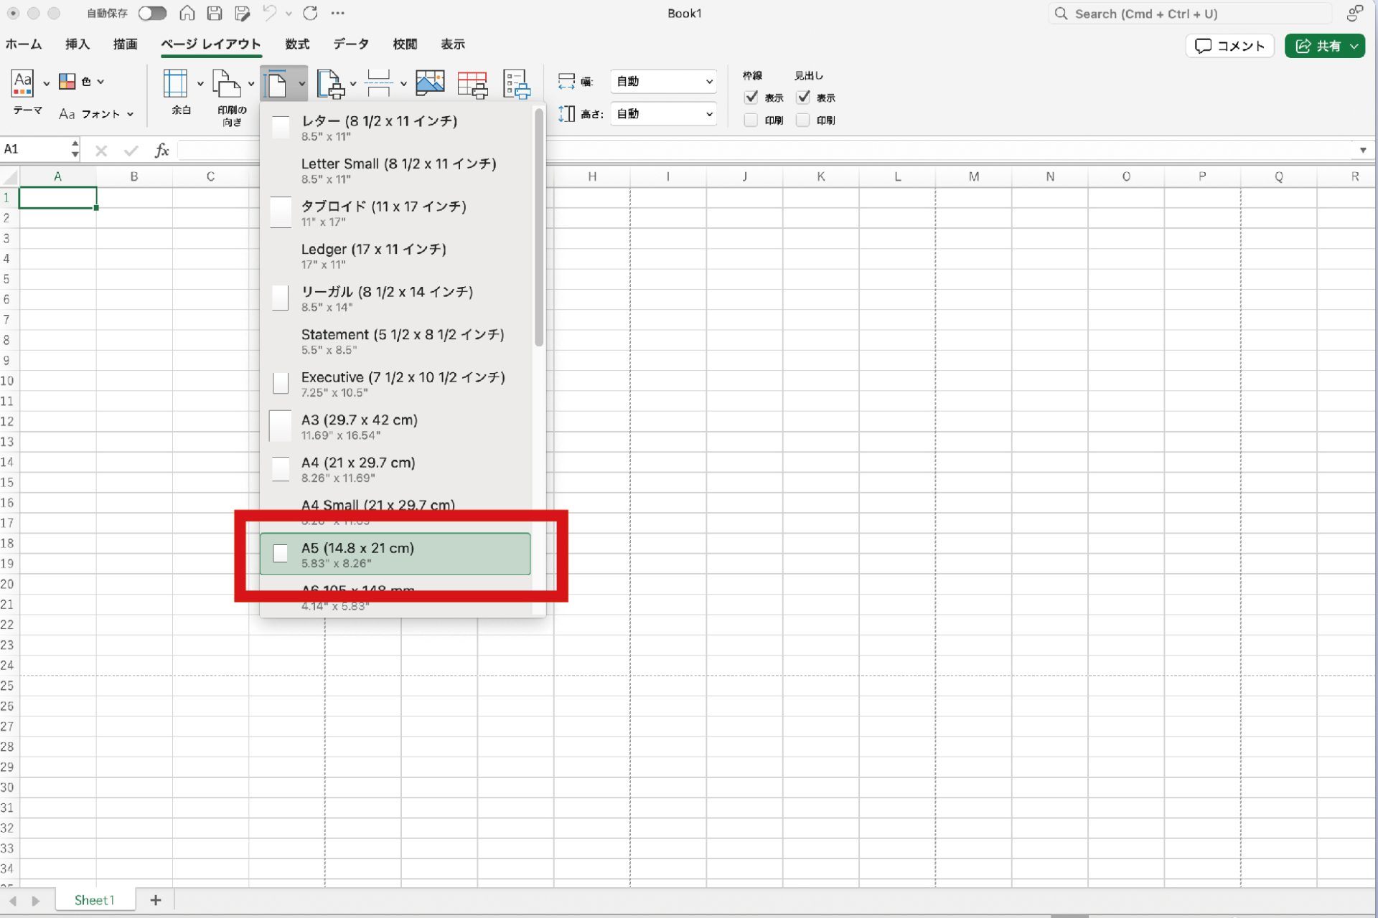The image size is (1378, 918).
Task: Switch to the 数式 ribbon tab
Action: coord(296,44)
